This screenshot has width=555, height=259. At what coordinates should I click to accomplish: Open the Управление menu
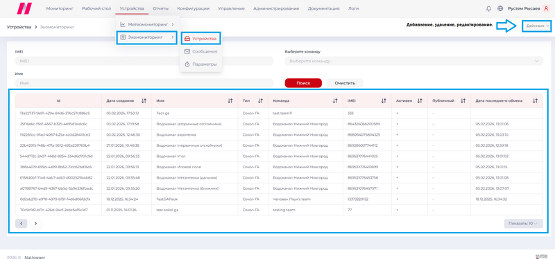231,8
